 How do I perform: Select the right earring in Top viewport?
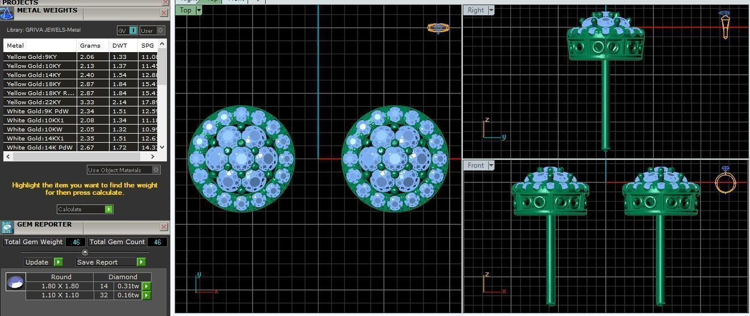pyautogui.click(x=395, y=159)
